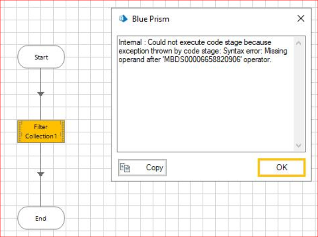Click the Blue Prism logo in dialog title
This screenshot has height=237, width=318.
123,19
